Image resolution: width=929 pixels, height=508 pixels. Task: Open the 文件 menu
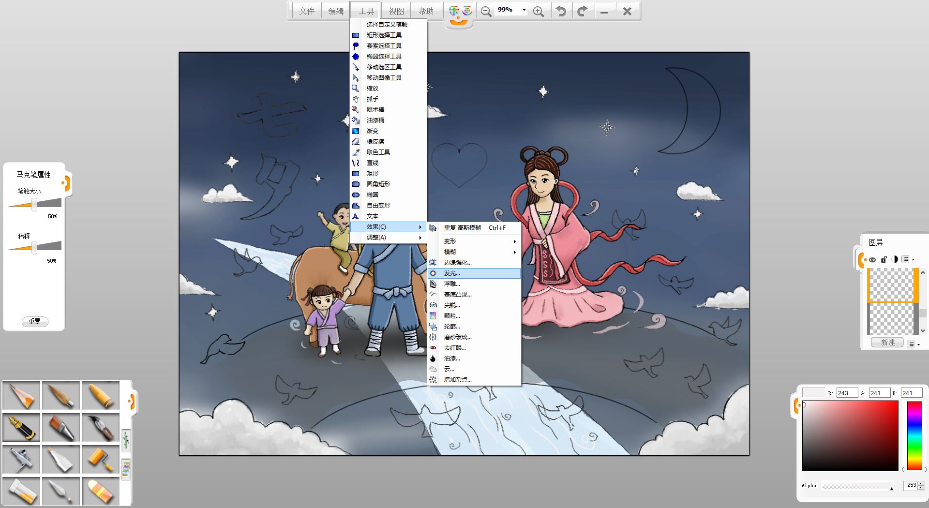[x=307, y=11]
